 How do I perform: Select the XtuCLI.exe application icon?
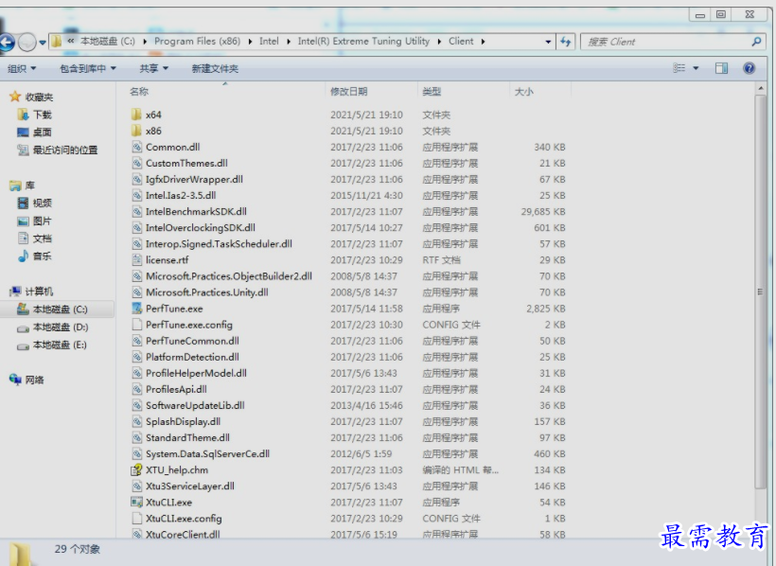[x=136, y=503]
